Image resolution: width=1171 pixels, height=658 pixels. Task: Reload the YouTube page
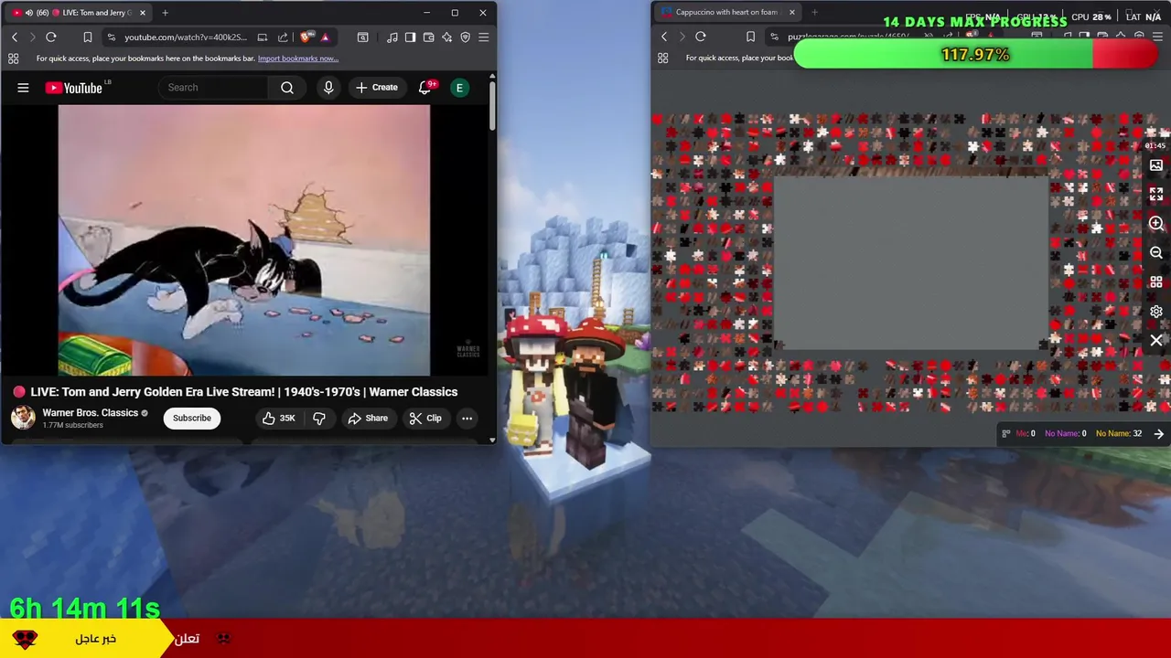coord(51,37)
